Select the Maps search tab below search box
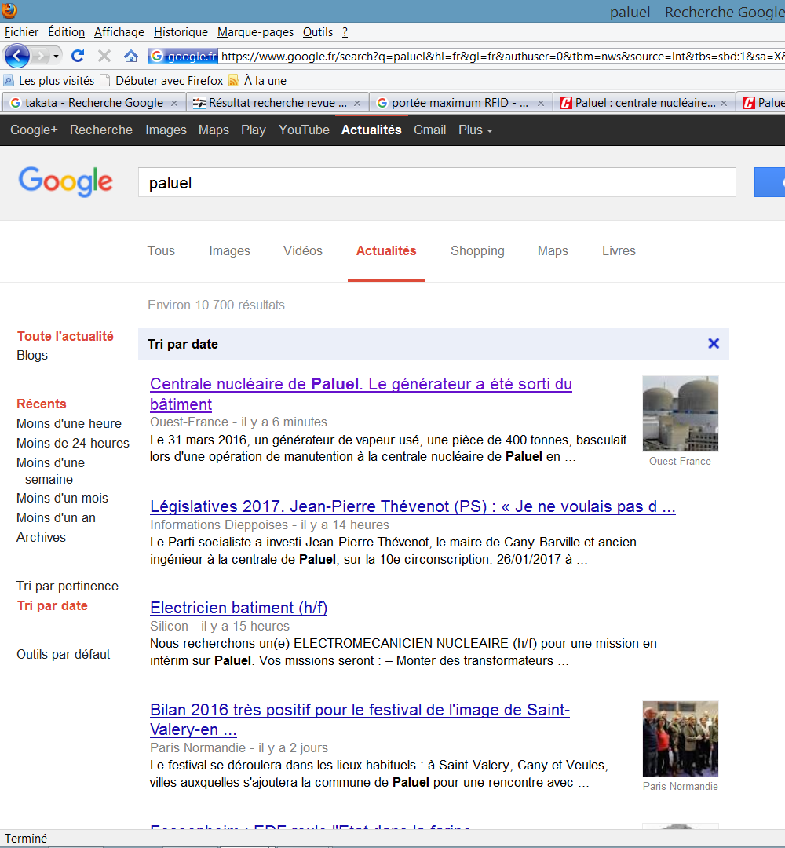Viewport: 785px width, 848px height. 553,251
